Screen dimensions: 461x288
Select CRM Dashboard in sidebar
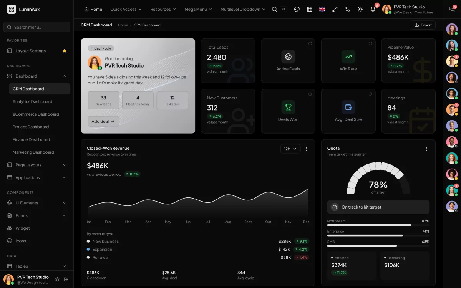(40, 89)
